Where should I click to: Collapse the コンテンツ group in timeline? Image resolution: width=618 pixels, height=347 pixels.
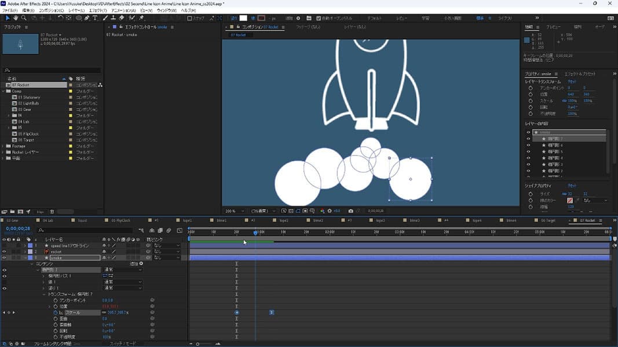click(31, 264)
